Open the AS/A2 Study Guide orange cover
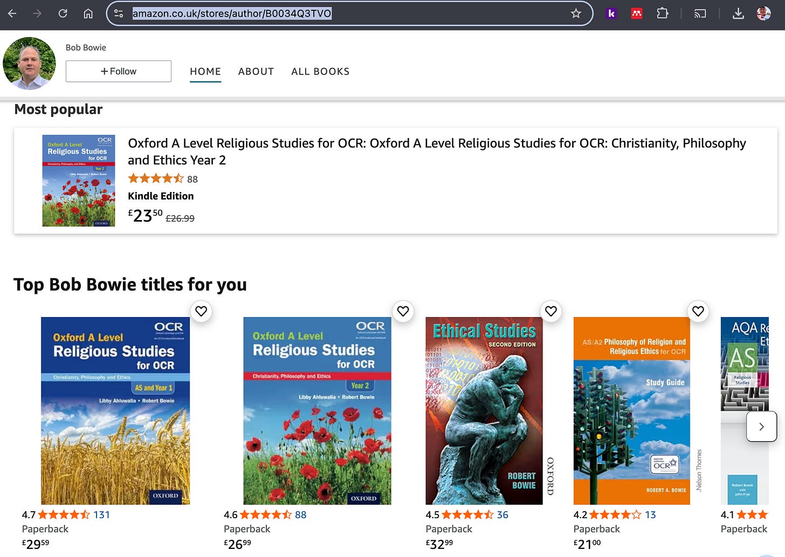This screenshot has width=785, height=557. click(632, 411)
